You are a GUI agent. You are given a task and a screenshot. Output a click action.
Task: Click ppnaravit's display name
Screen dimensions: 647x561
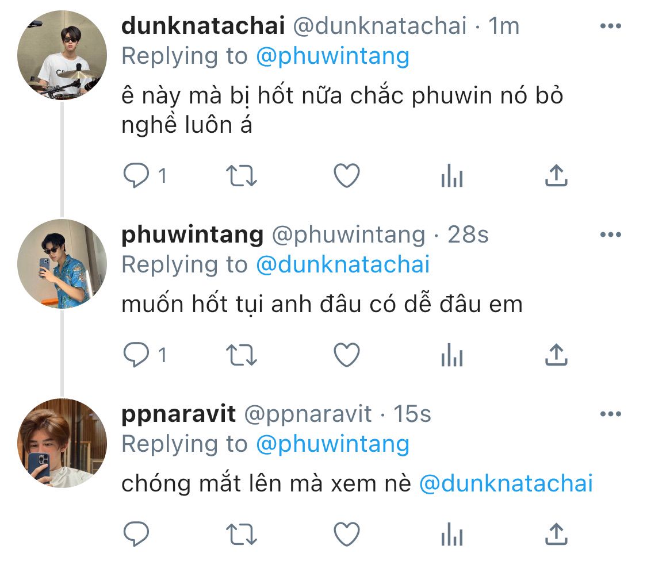(179, 414)
